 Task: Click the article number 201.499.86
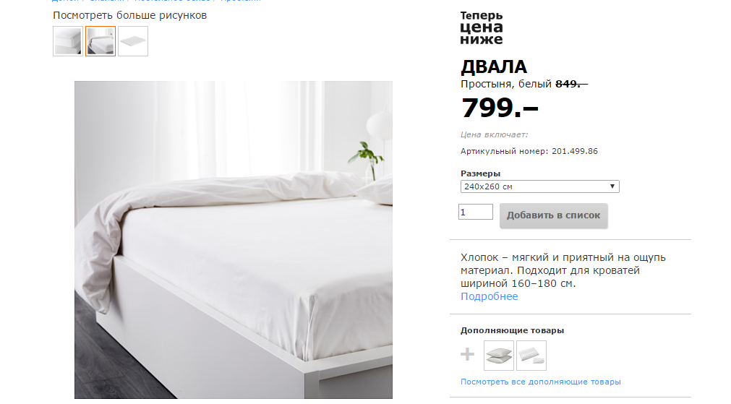(575, 151)
